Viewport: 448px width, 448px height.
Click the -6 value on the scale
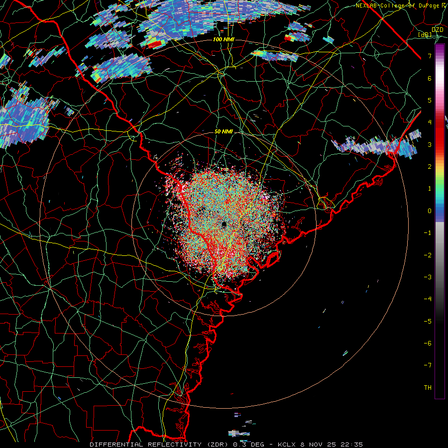(x=428, y=343)
